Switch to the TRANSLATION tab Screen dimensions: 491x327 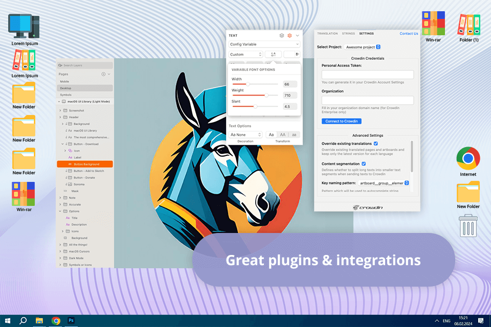(x=327, y=34)
